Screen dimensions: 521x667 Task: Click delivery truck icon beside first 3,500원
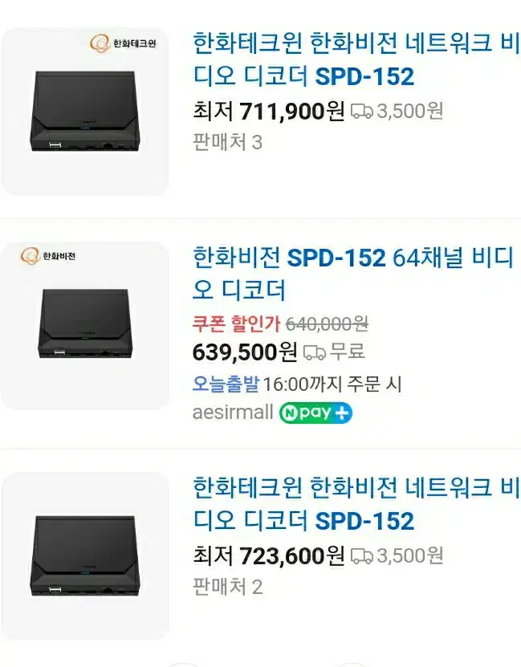click(x=361, y=112)
